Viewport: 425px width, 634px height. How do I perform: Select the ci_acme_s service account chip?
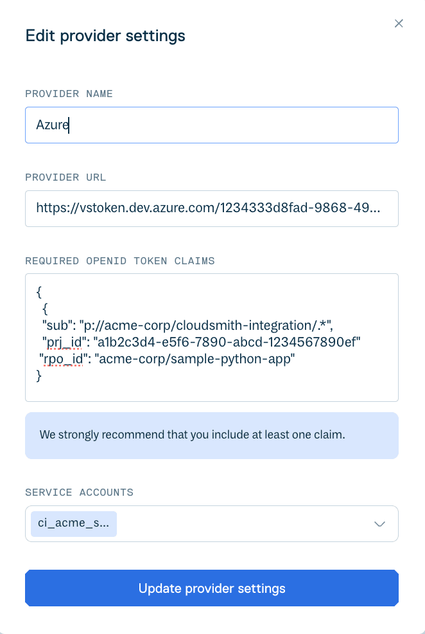click(73, 523)
